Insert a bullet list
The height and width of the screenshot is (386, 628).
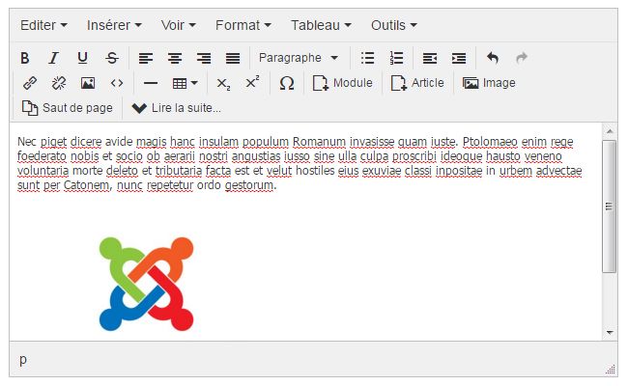367,58
